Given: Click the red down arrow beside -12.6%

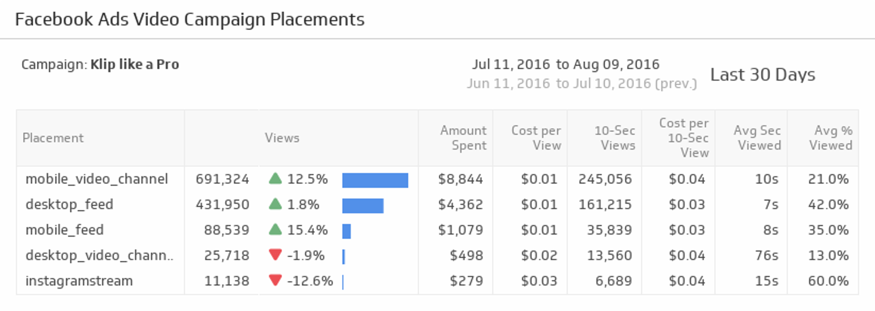Looking at the screenshot, I should (275, 280).
